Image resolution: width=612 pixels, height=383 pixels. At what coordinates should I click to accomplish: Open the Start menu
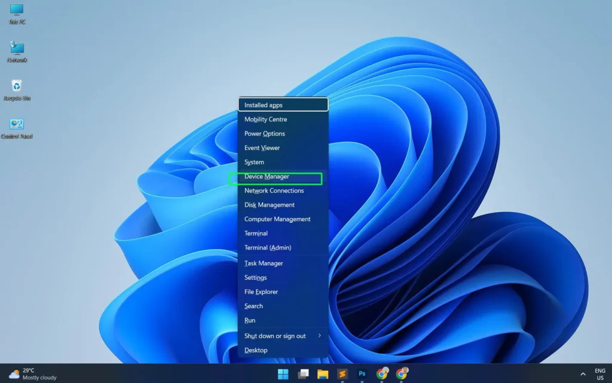click(282, 373)
